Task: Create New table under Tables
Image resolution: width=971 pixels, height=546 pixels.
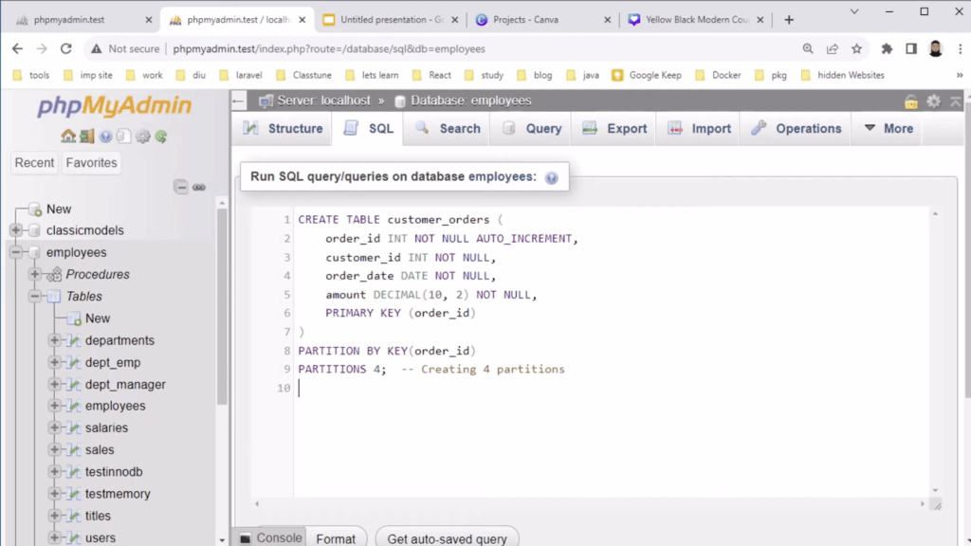Action: [x=98, y=318]
